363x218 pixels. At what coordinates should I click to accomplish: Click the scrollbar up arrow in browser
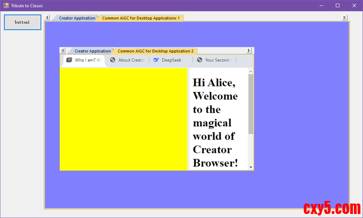pyautogui.click(x=251, y=71)
